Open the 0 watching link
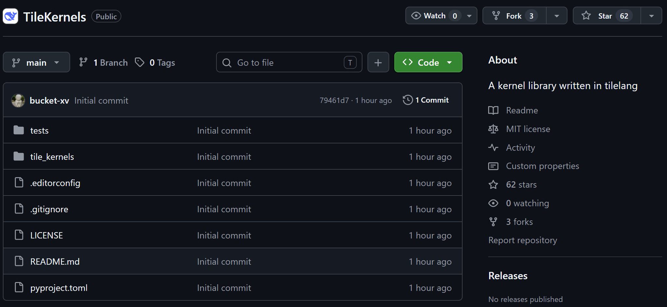Screen dimensions: 667x307 click(527, 203)
